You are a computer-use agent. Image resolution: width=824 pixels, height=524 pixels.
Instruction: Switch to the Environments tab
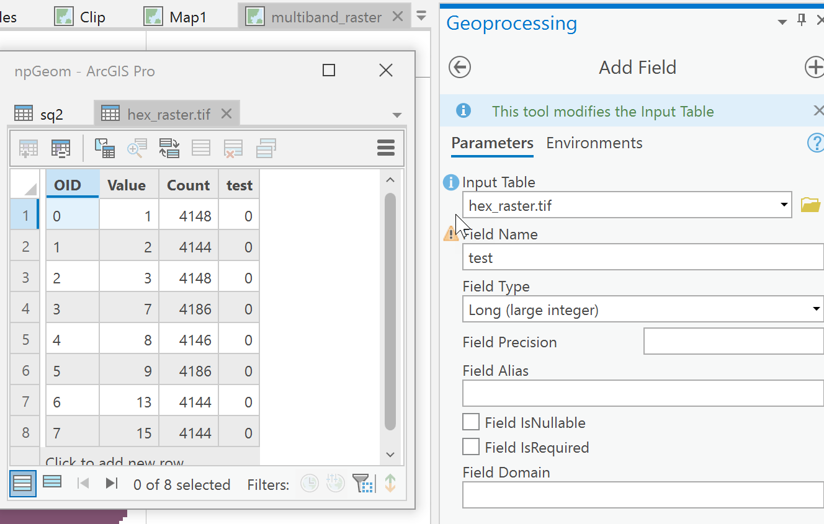click(594, 143)
